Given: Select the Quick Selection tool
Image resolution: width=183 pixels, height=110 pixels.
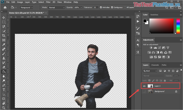Looking at the screenshot, I should [x=4, y=31].
